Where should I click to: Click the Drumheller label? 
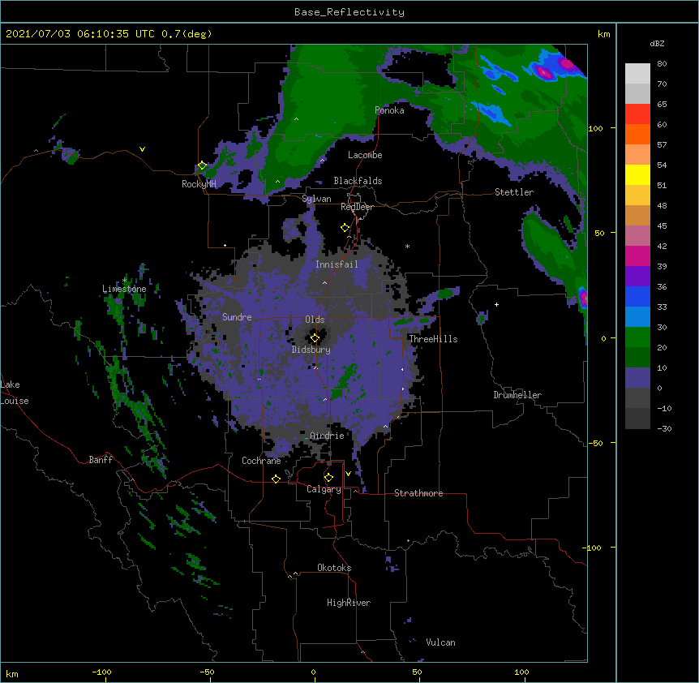coord(517,395)
